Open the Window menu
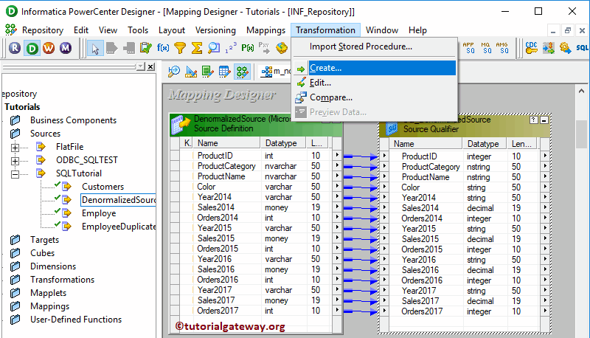This screenshot has width=590, height=338. tap(382, 30)
